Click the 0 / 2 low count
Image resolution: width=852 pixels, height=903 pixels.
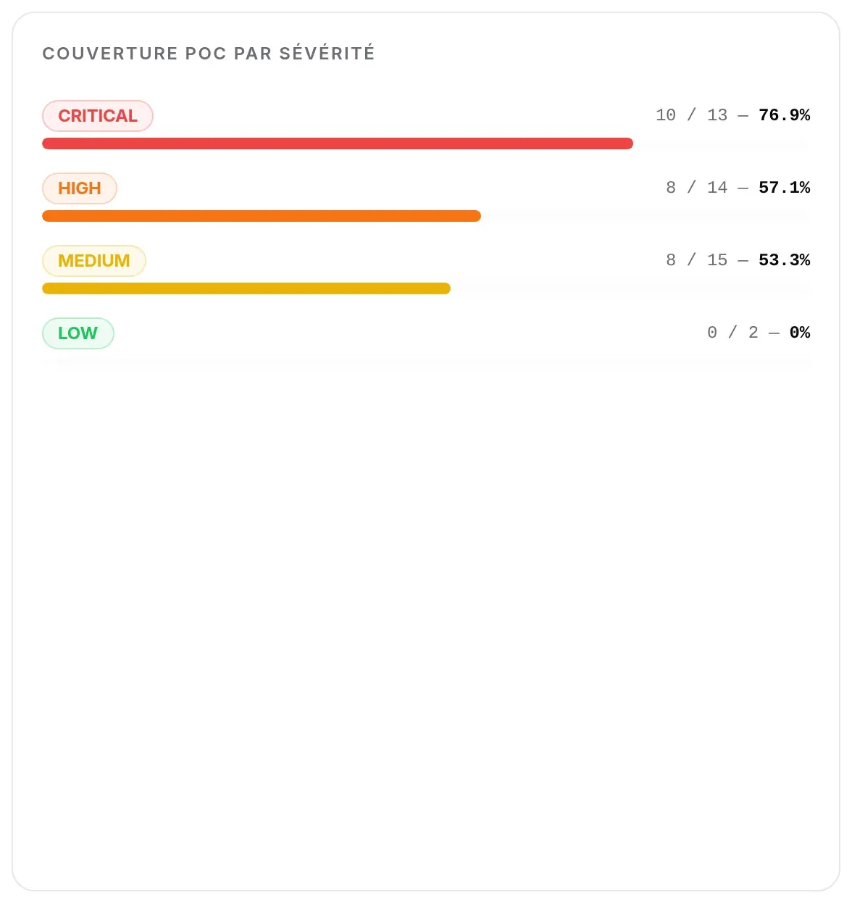tap(732, 333)
